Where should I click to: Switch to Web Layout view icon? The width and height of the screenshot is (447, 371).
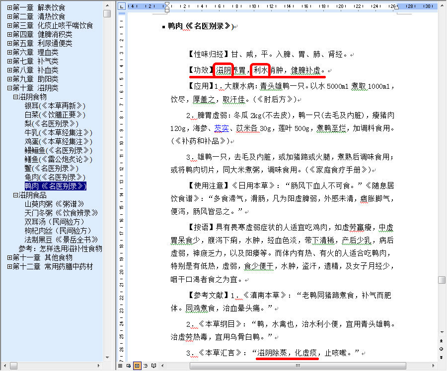[129, 366]
